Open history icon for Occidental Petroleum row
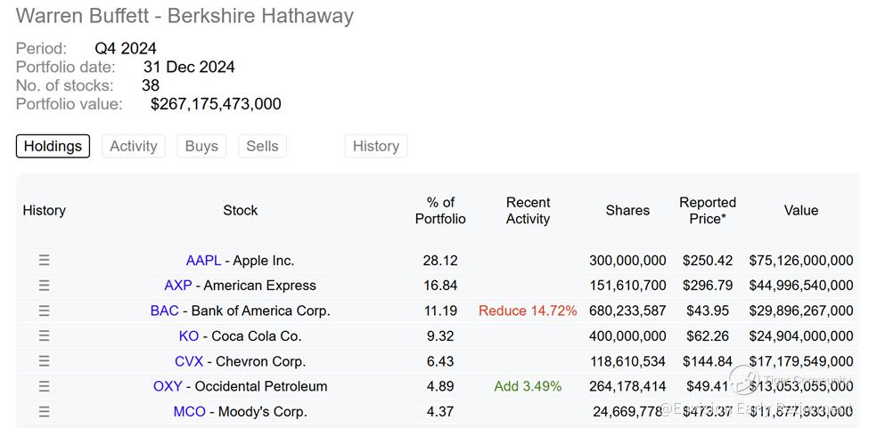Screen dimensions: 869x428 tap(44, 386)
